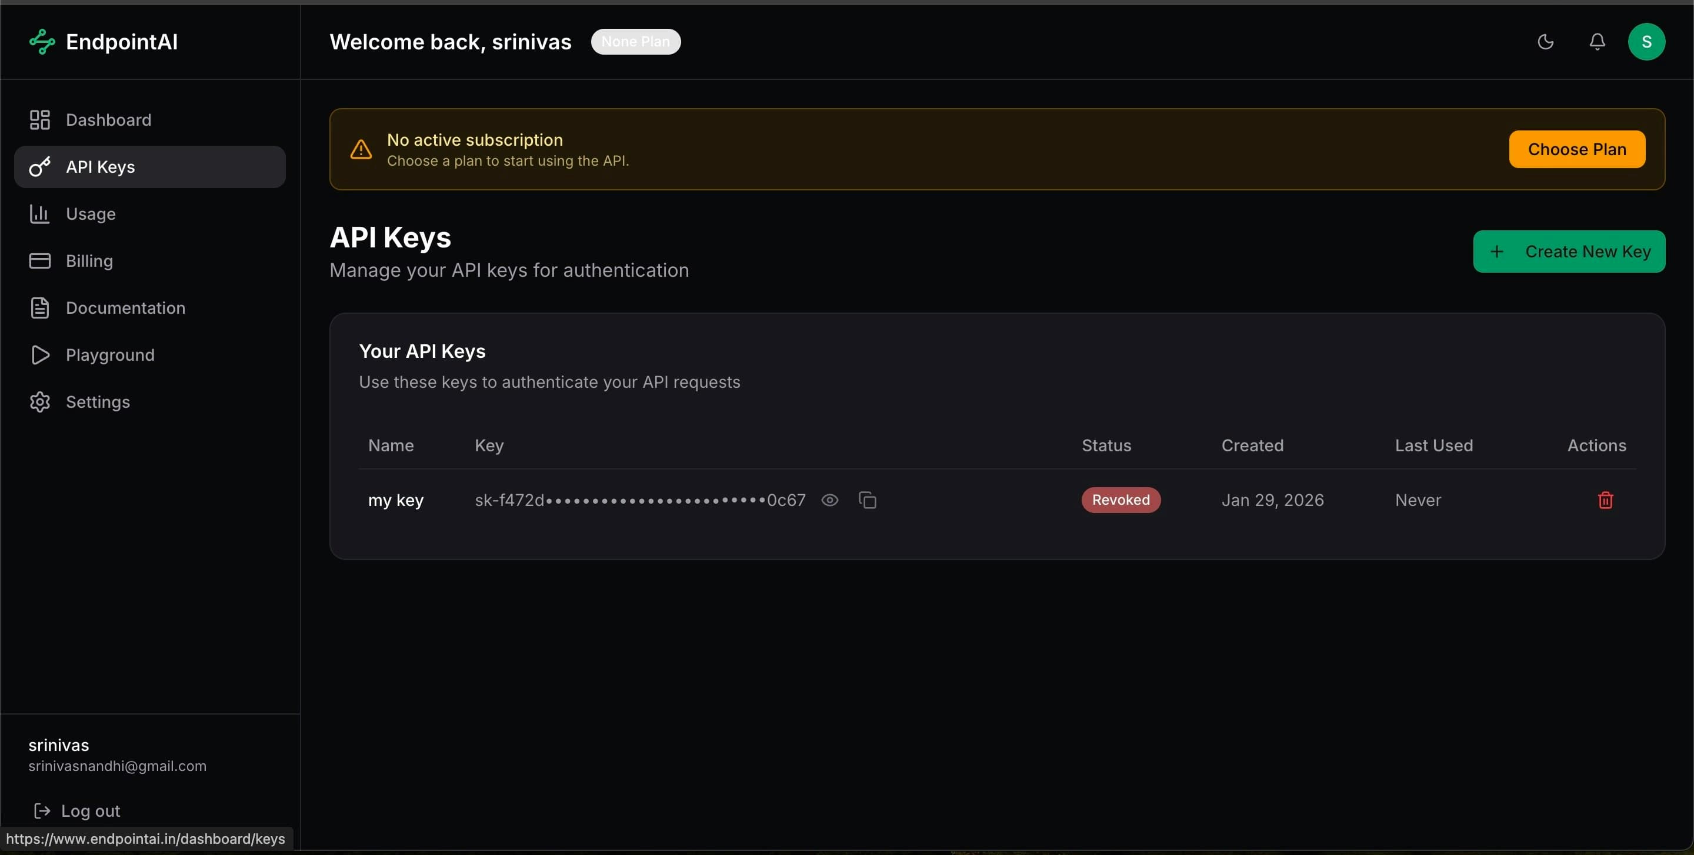
Task: Click Choose Plan in the subscription banner
Action: click(x=1576, y=149)
